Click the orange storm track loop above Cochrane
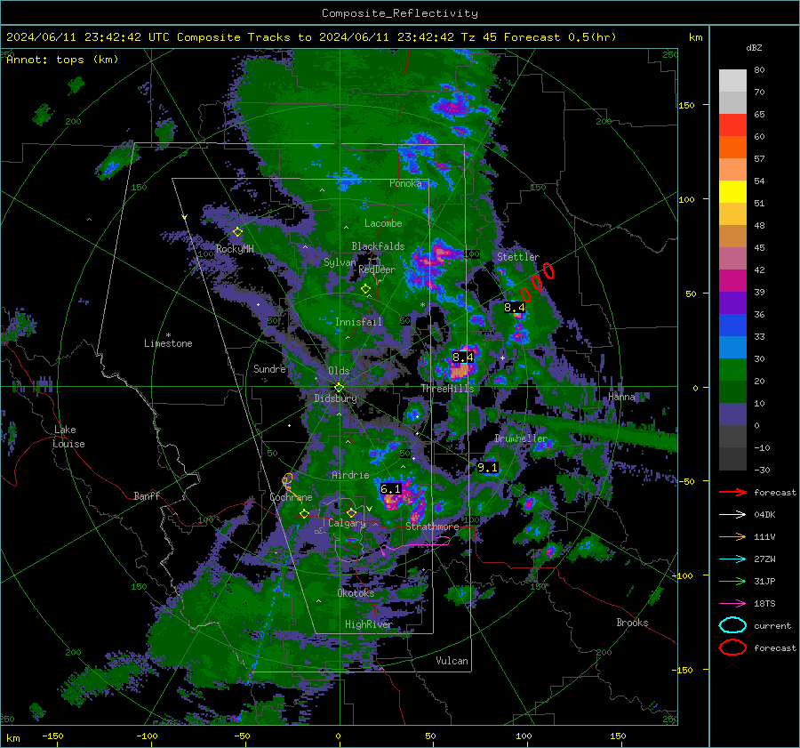800x748 pixels. pyautogui.click(x=287, y=480)
